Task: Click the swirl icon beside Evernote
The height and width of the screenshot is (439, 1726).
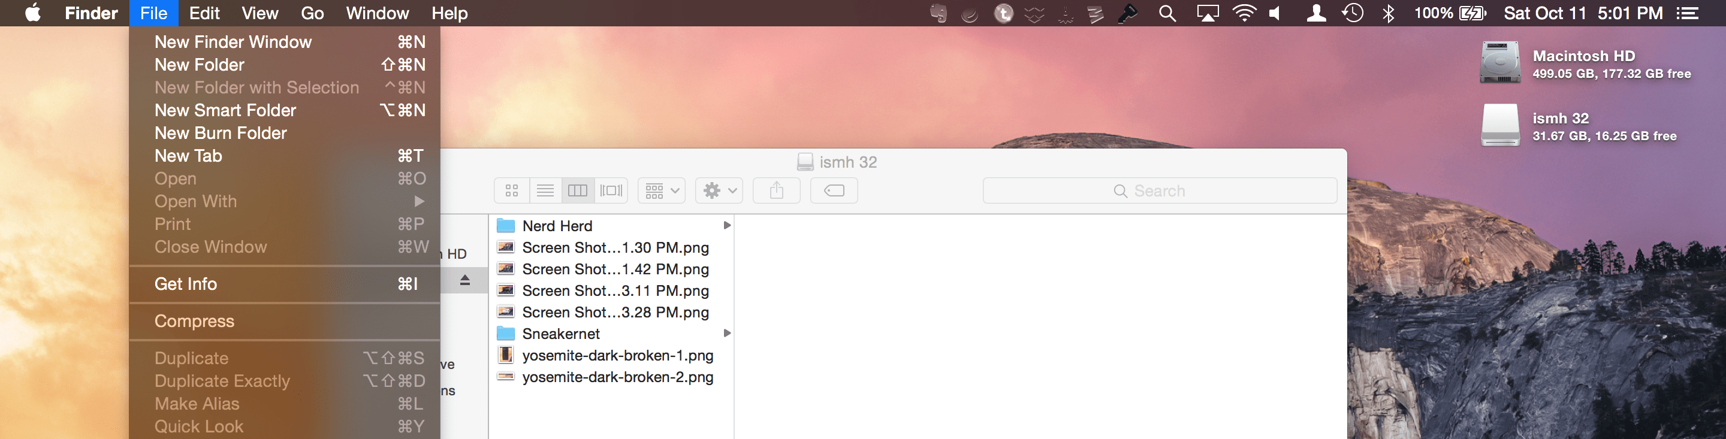Action: pyautogui.click(x=970, y=14)
